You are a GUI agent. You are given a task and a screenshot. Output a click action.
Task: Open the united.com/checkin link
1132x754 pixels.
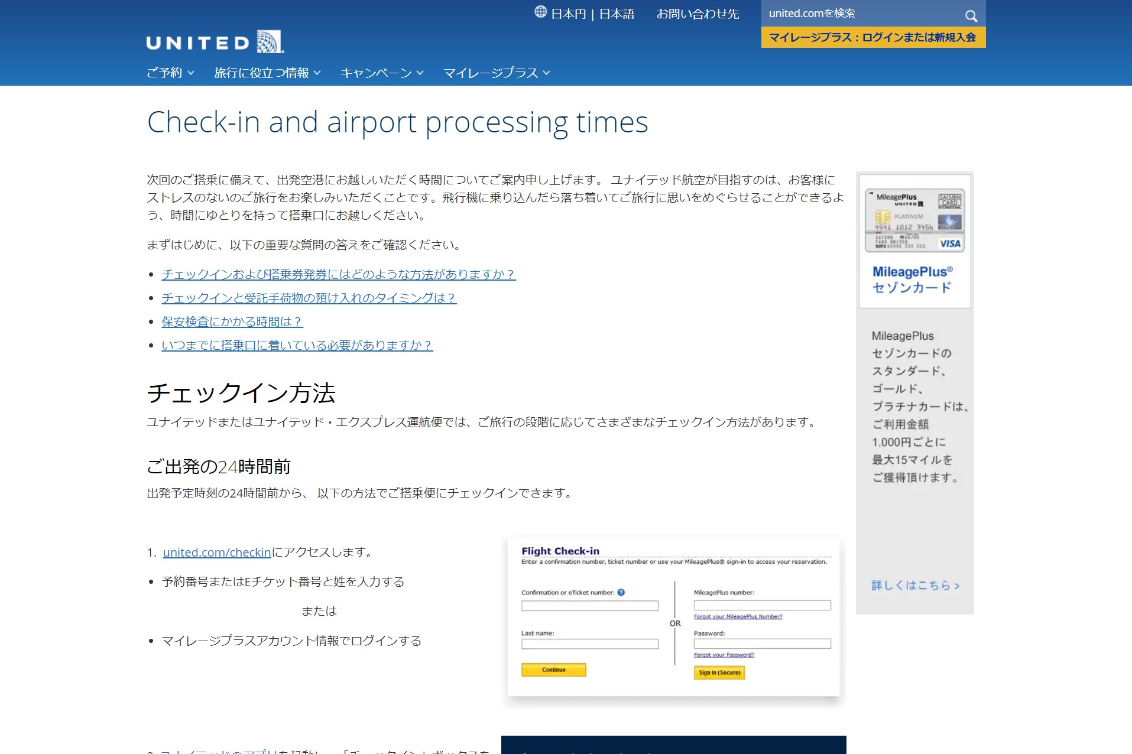(217, 552)
